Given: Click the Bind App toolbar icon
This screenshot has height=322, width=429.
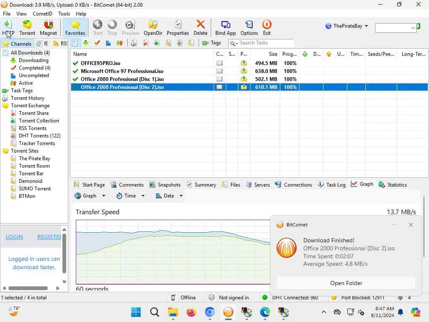Looking at the screenshot, I should [x=226, y=25].
